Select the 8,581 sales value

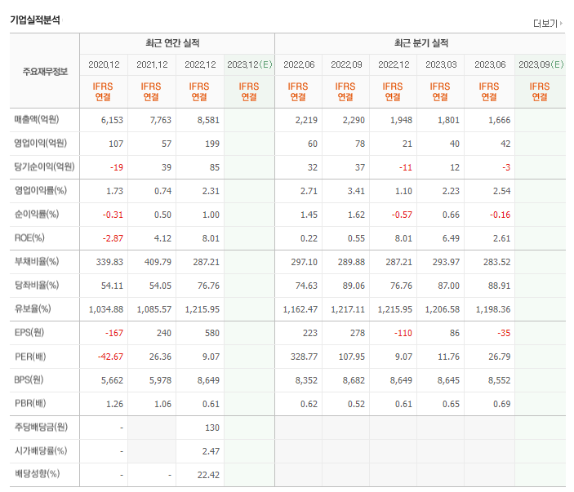[x=208, y=120]
